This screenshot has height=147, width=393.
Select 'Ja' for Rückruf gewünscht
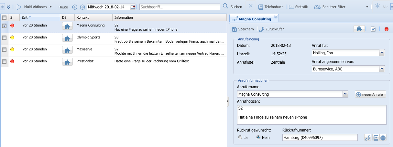pyautogui.click(x=240, y=138)
